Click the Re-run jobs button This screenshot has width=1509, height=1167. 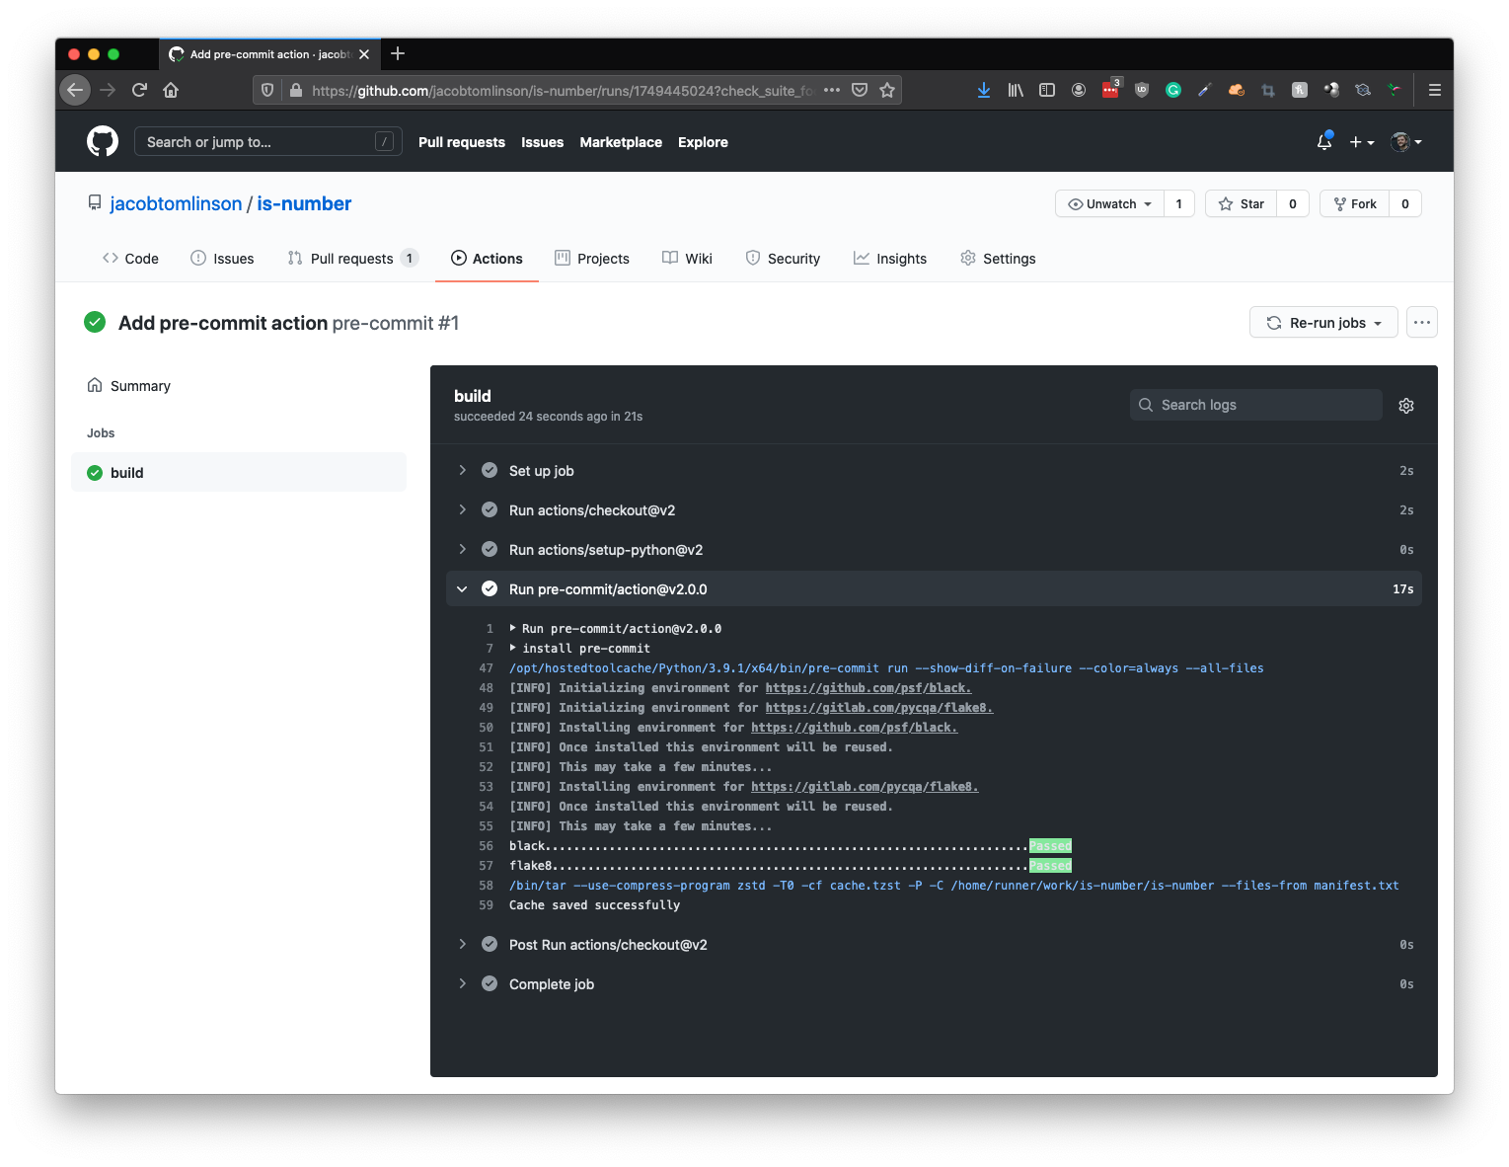1322,322
